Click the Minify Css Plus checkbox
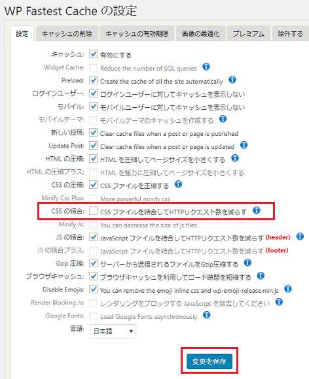The height and width of the screenshot is (379, 309). pyautogui.click(x=93, y=199)
